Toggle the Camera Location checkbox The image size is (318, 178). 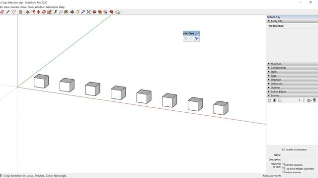tap(283, 165)
